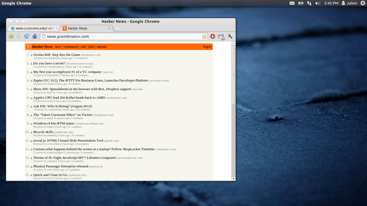Screen dimensions: 367x206
Task: Upvote the Bicycle skills story
Action: point(32,132)
